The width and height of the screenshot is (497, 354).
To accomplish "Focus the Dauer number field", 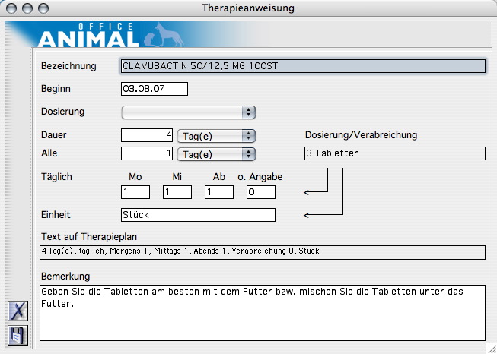I will coord(148,135).
